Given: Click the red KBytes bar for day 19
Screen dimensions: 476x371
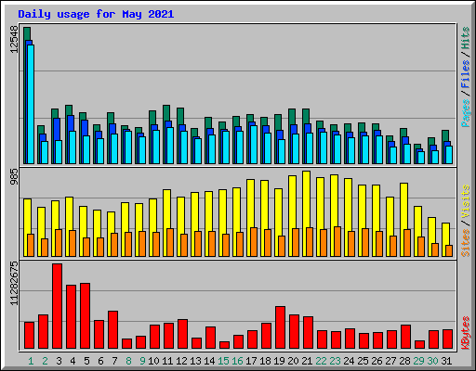Looking at the screenshot, I should 280,327.
